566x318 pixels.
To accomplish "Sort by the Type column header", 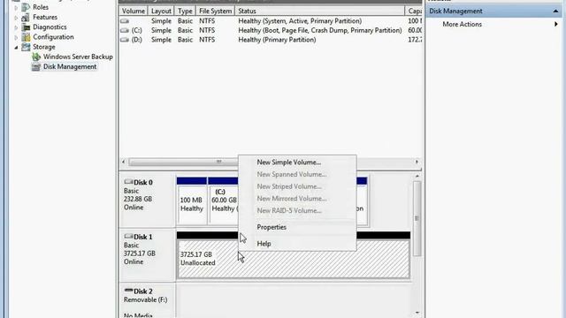I will tap(185, 11).
